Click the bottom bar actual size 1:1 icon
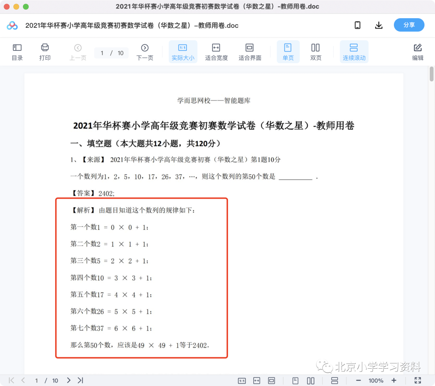Viewport: 435px width, 386px height. click(242, 380)
